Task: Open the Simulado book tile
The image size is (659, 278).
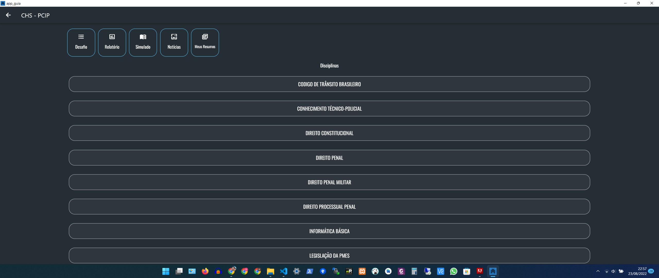Action: [x=143, y=42]
